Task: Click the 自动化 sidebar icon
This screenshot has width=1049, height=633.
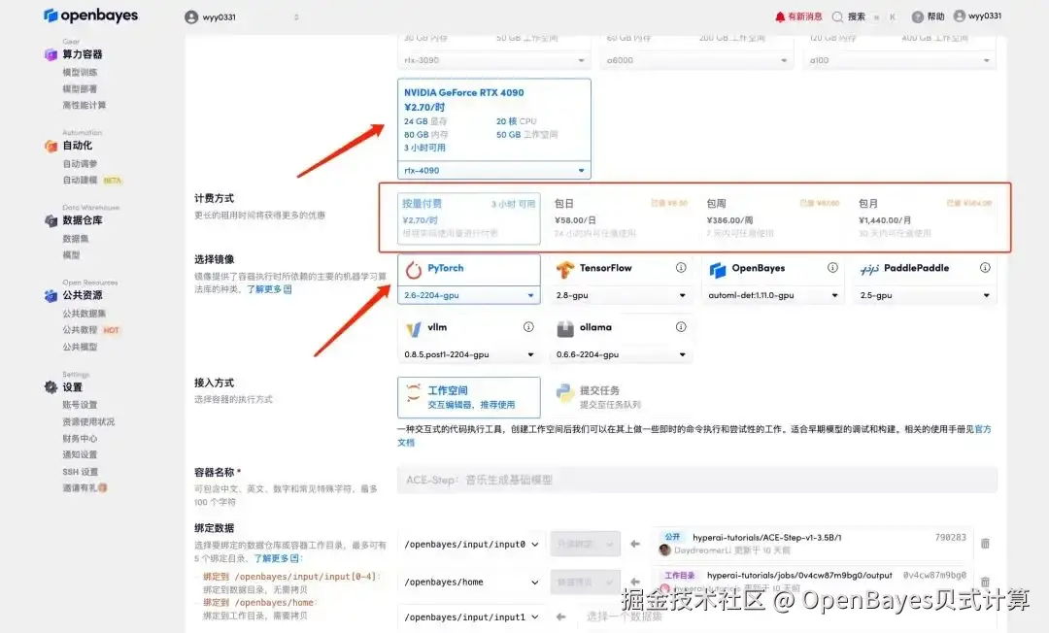Action: (x=51, y=146)
